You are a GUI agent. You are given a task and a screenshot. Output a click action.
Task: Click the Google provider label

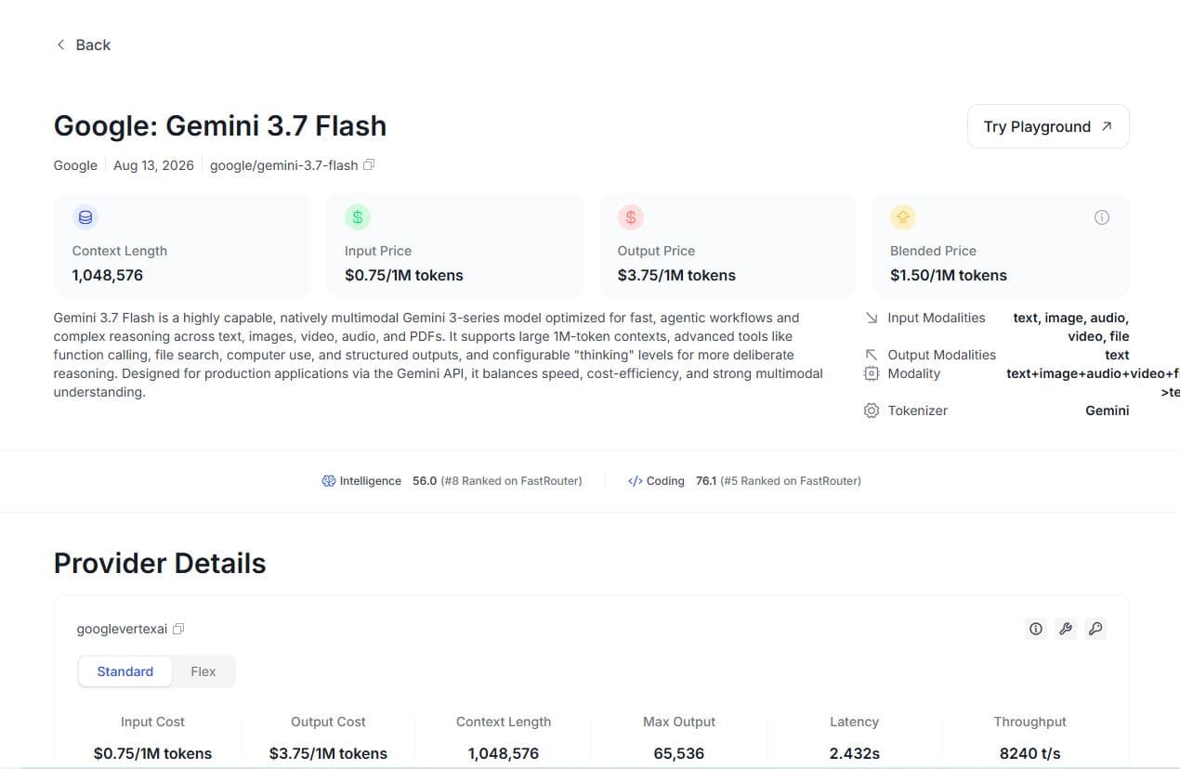point(75,165)
